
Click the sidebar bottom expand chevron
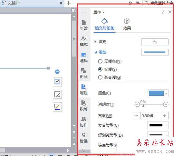point(84,151)
